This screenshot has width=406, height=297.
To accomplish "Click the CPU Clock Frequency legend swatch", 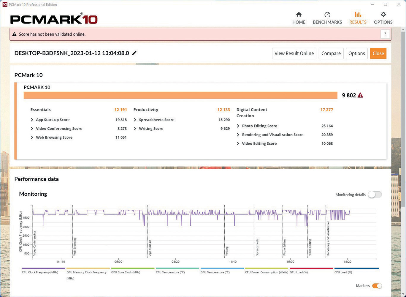I will click(43, 268).
